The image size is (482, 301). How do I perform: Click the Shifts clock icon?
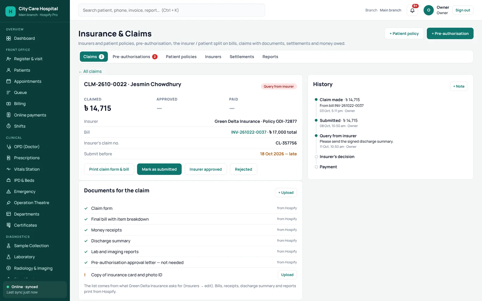pos(8,126)
